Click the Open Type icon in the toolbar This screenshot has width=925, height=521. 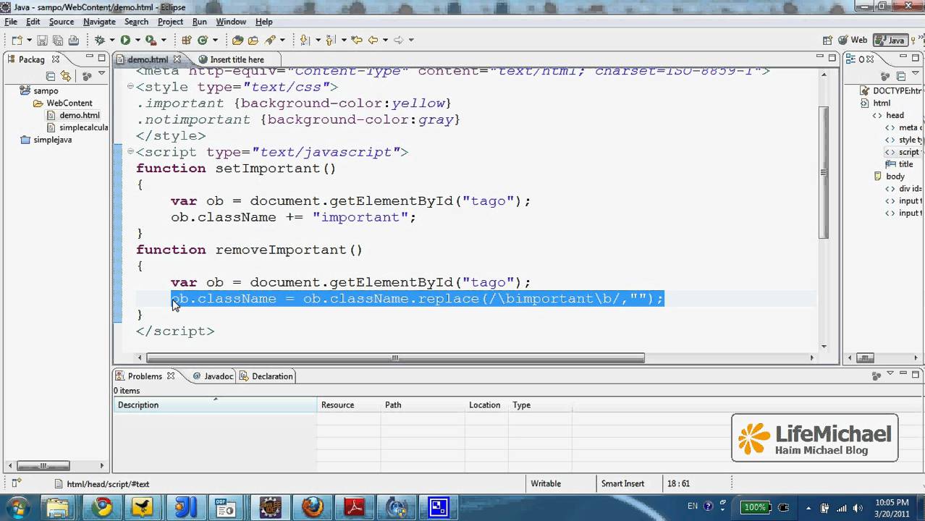237,41
